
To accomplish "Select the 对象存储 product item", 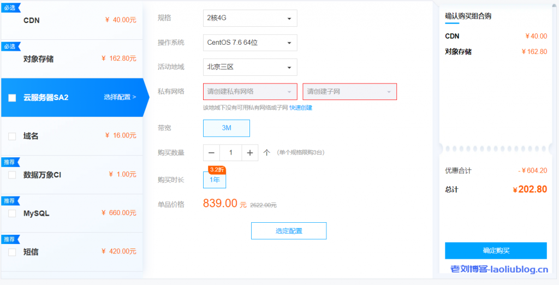I will click(71, 59).
